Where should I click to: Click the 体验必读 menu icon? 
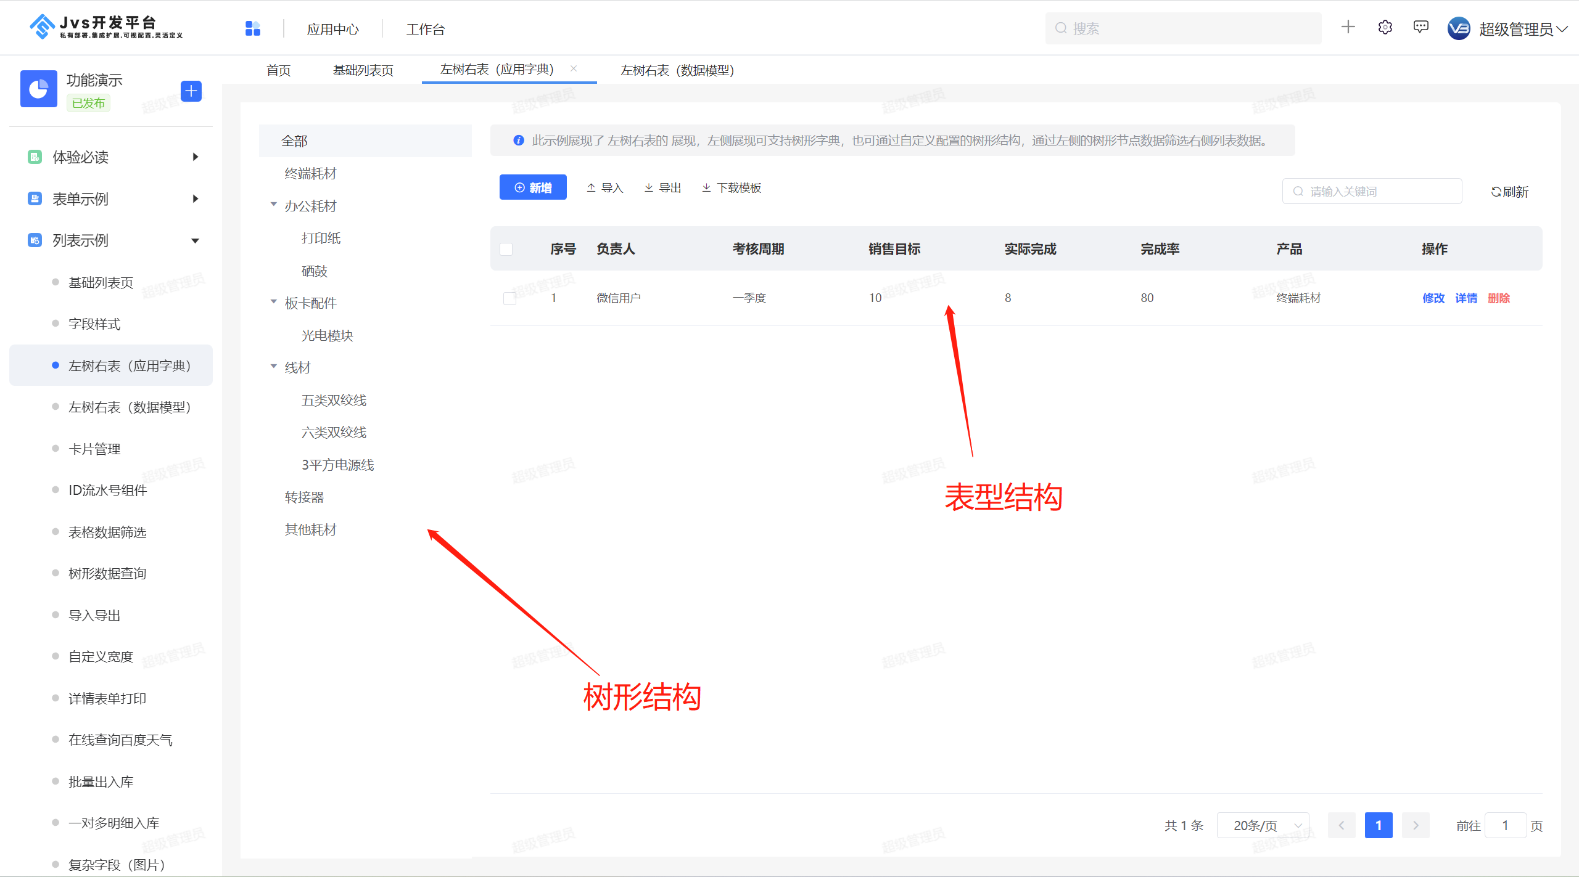pos(35,157)
